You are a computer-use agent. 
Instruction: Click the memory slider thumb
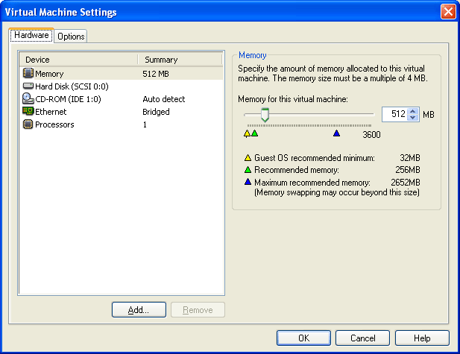[264, 114]
